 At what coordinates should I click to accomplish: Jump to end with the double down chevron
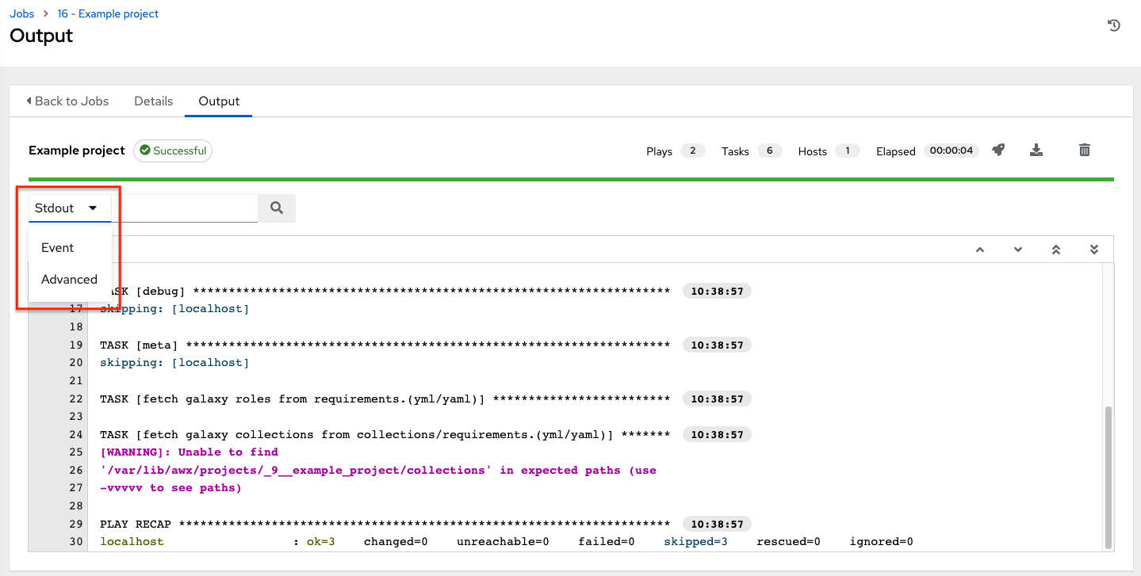coord(1093,249)
